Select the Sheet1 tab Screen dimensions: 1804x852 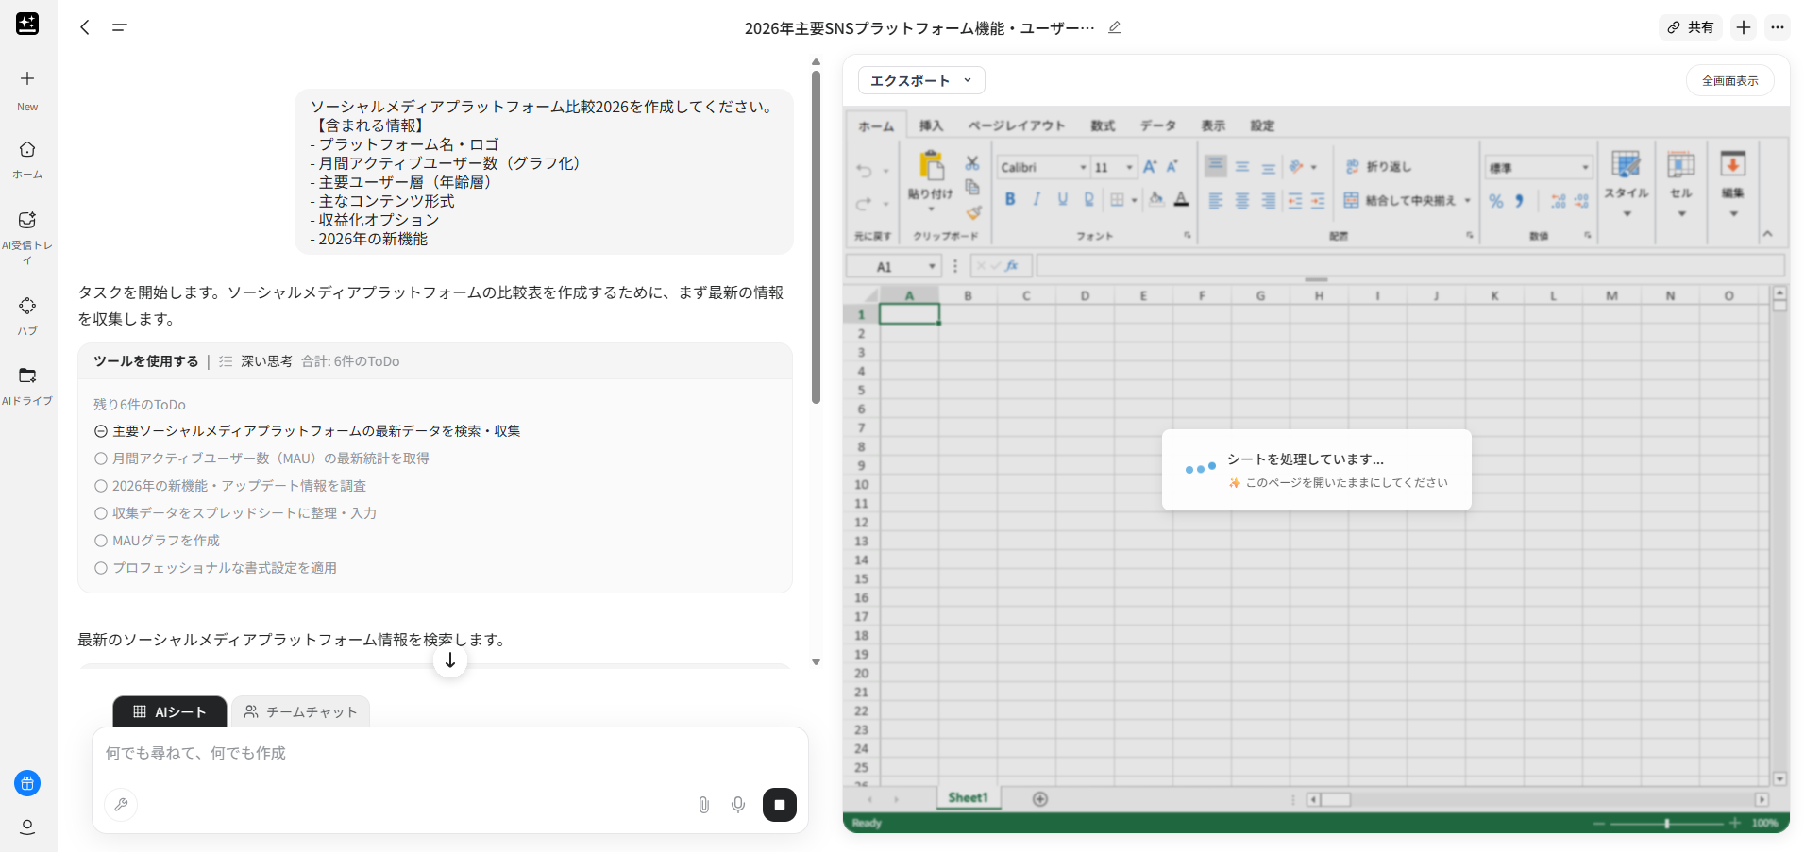(x=968, y=797)
